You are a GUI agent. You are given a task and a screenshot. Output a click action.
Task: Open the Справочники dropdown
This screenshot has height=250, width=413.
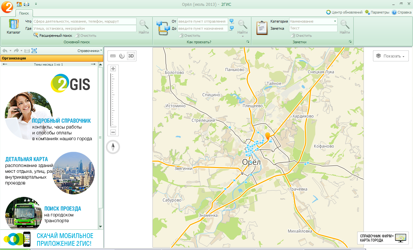90,51
